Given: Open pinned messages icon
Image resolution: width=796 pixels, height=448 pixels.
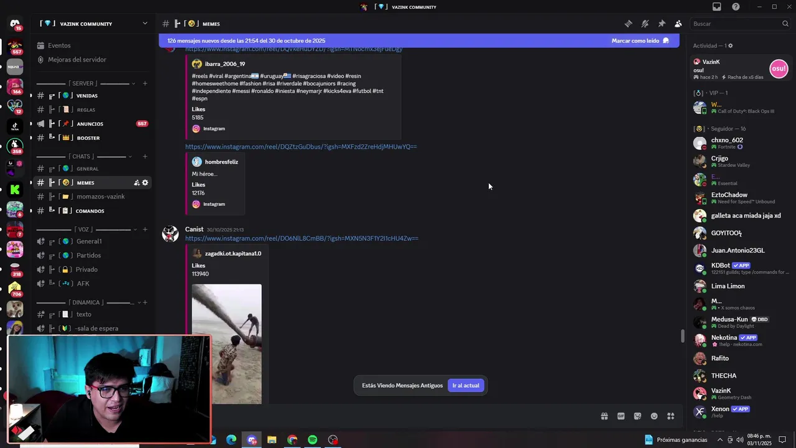Looking at the screenshot, I should point(662,24).
